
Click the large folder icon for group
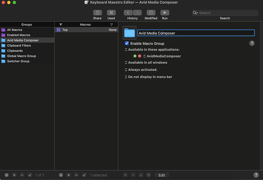tap(130, 33)
